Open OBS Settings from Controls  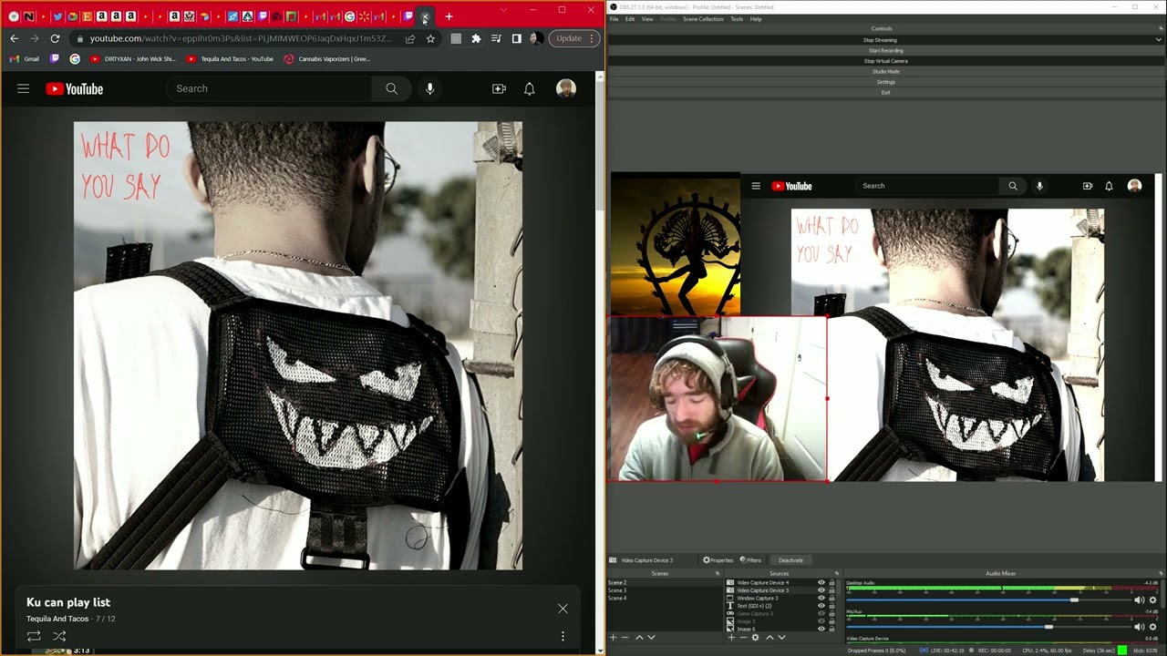pos(885,82)
